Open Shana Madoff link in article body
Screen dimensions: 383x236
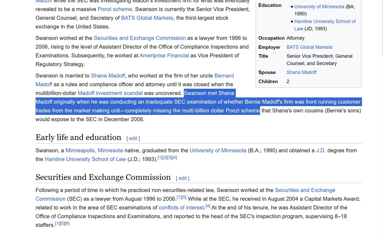point(108,76)
